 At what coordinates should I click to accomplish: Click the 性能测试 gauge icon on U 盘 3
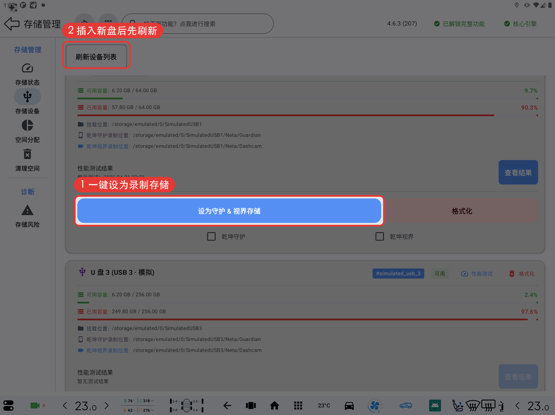point(465,274)
